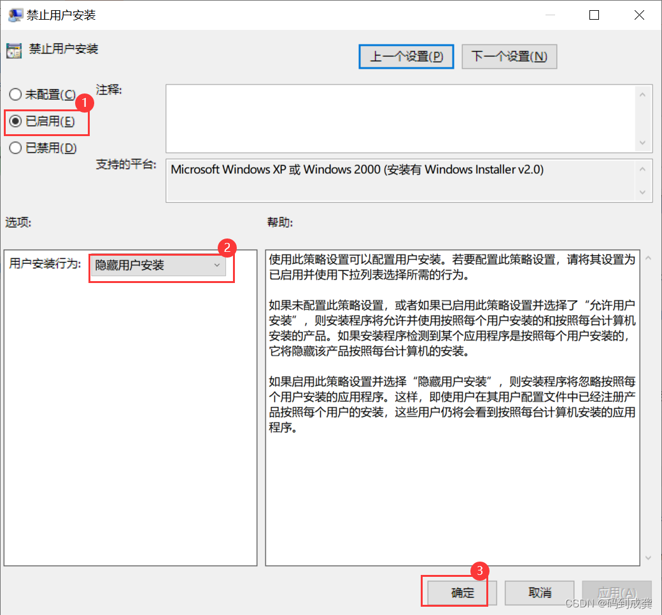Click the 注释 box scroll up arrow
Image resolution: width=662 pixels, height=615 pixels.
(x=642, y=95)
